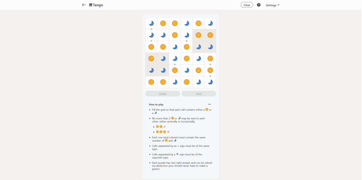Click the Undo button

(x=163, y=94)
